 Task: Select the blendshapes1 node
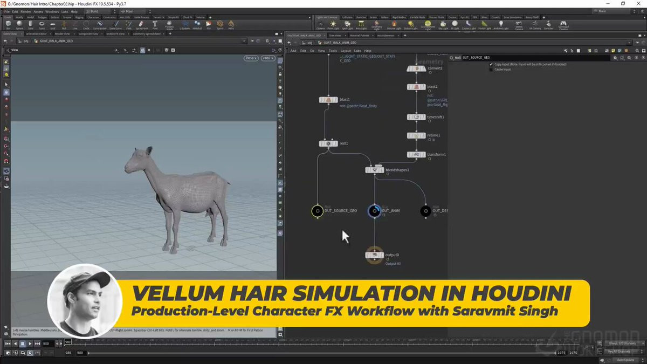click(375, 170)
